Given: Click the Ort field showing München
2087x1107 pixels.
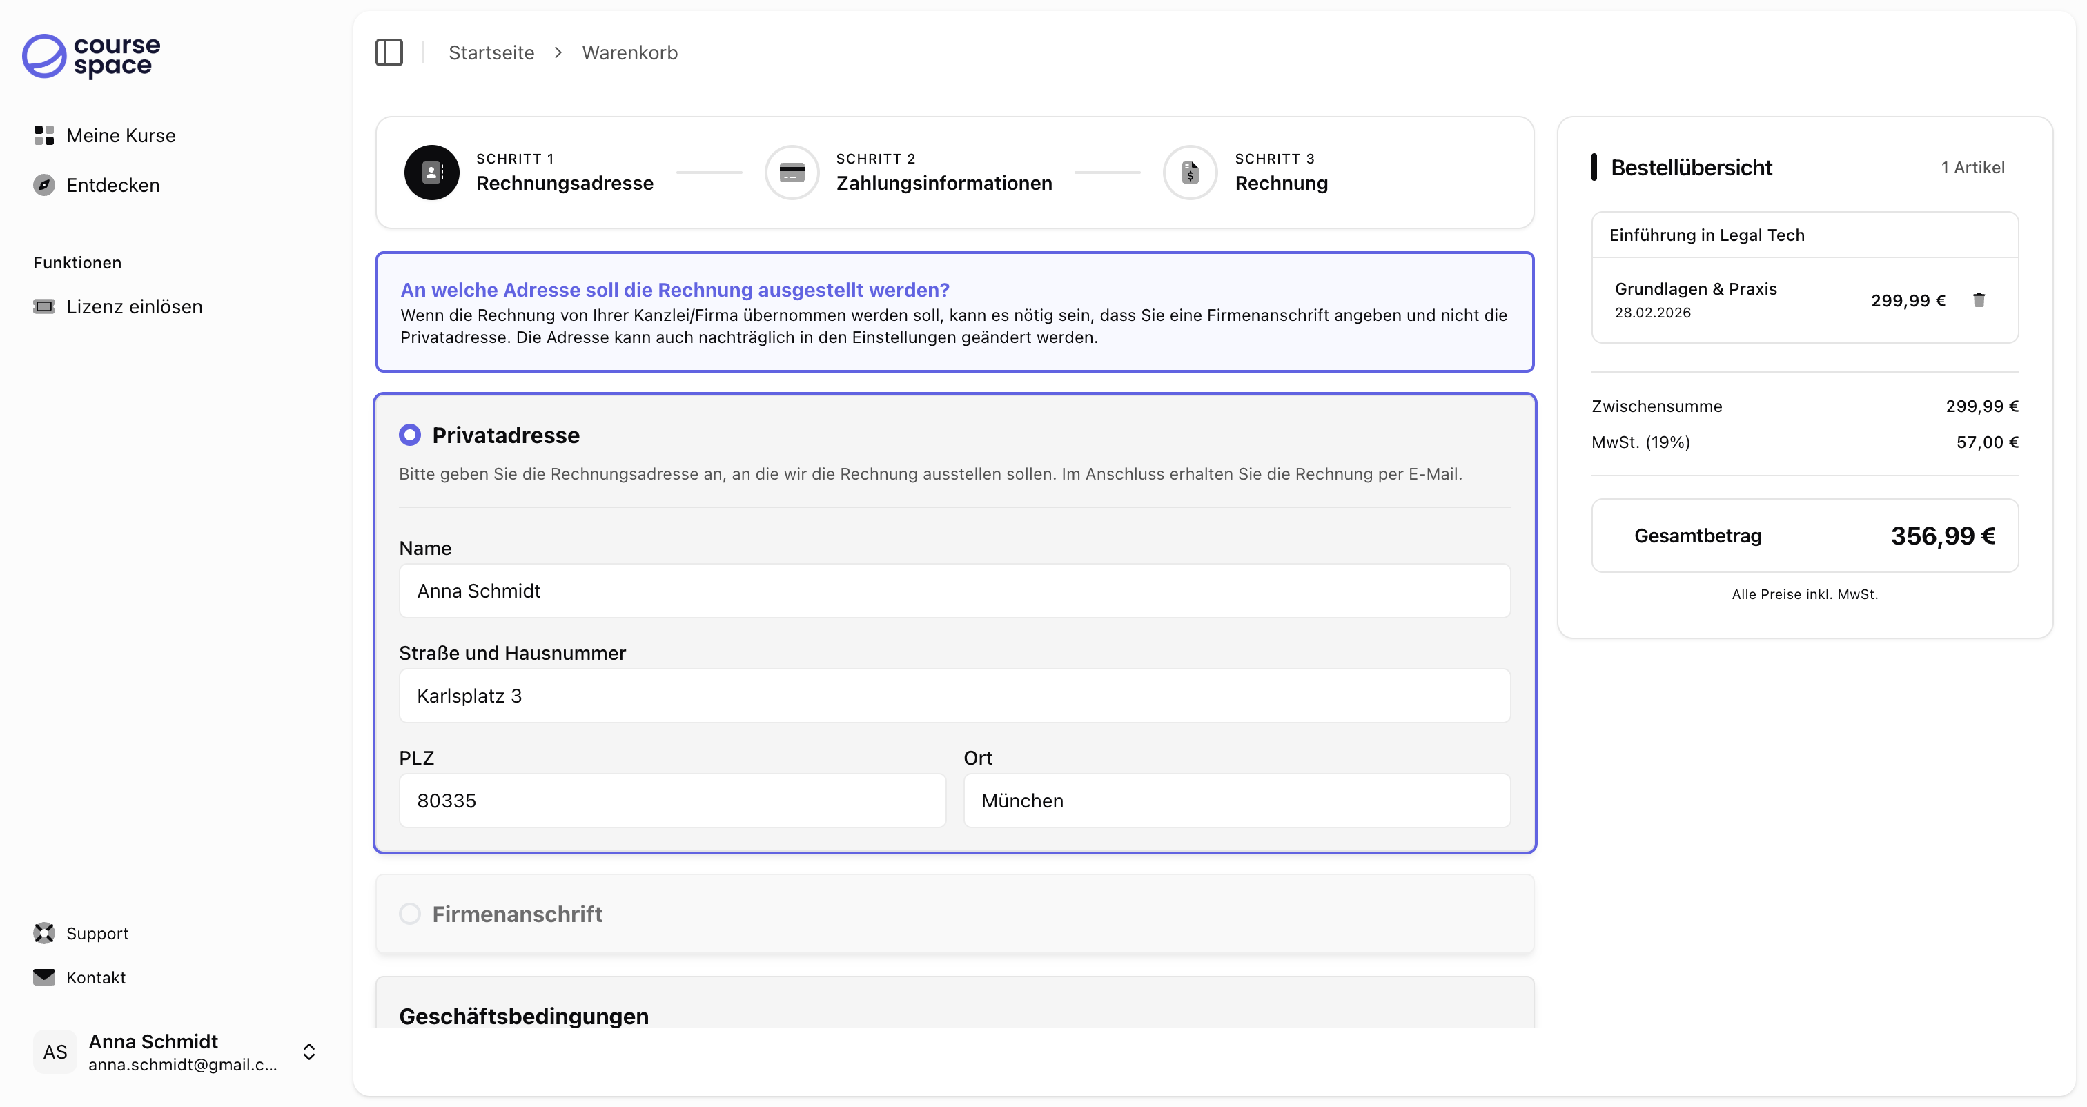Looking at the screenshot, I should [x=1236, y=801].
